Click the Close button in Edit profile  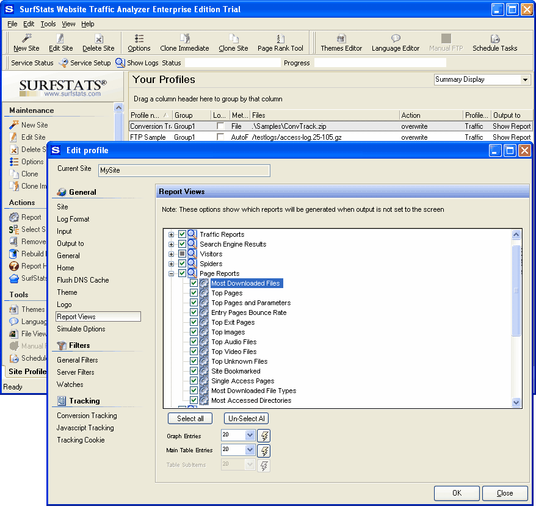tap(505, 493)
